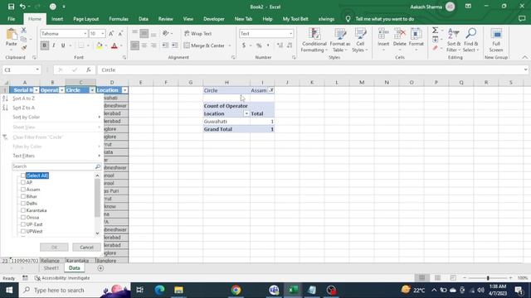This screenshot has height=298, width=531.
Task: Apply Percent Style format
Action: (x=259, y=46)
